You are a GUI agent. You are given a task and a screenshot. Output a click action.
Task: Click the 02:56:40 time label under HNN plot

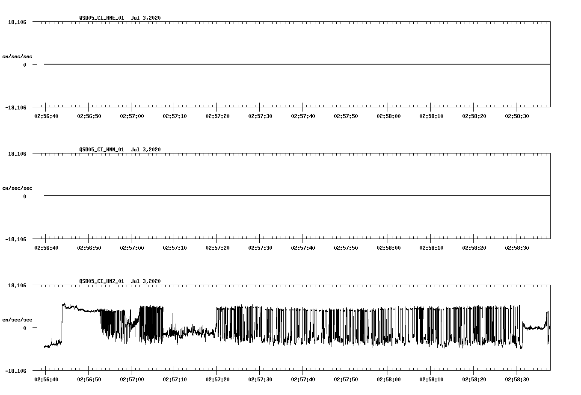click(46, 248)
